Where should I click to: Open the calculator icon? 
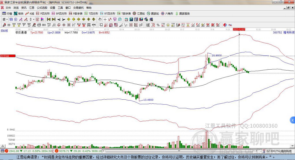[131, 19]
